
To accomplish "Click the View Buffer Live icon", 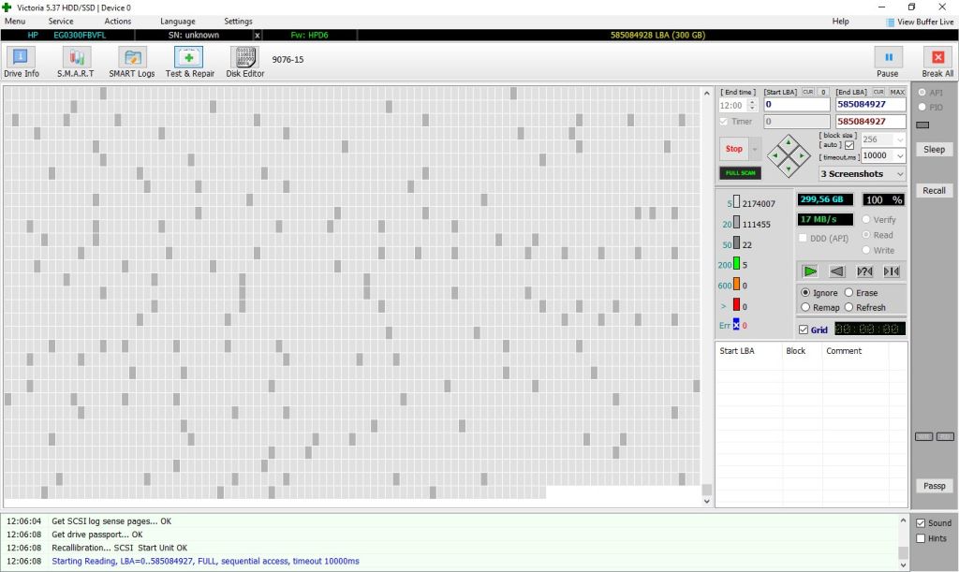I will point(890,22).
